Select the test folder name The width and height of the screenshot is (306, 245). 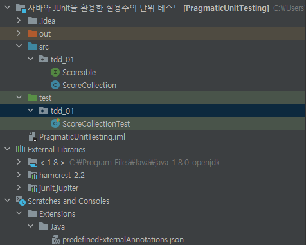coord(45,98)
